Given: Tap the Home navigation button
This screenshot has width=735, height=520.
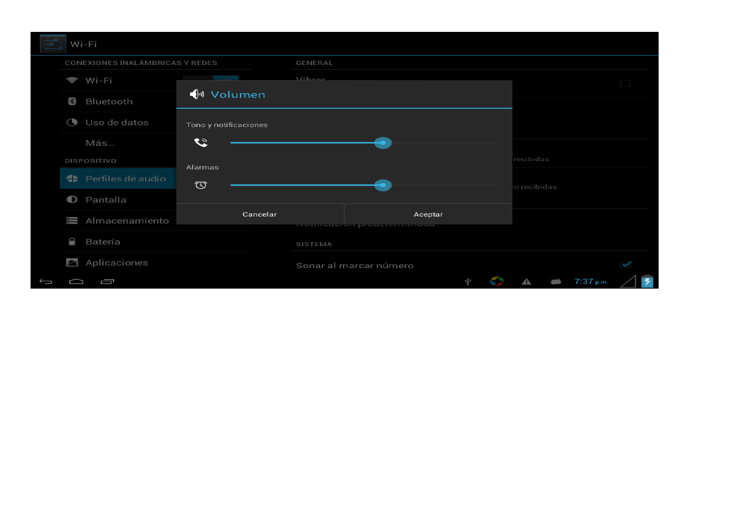Looking at the screenshot, I should click(x=76, y=282).
